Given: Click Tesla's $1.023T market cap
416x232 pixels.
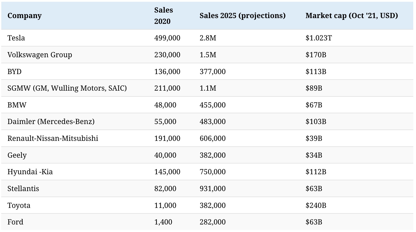Looking at the screenshot, I should 319,38.
